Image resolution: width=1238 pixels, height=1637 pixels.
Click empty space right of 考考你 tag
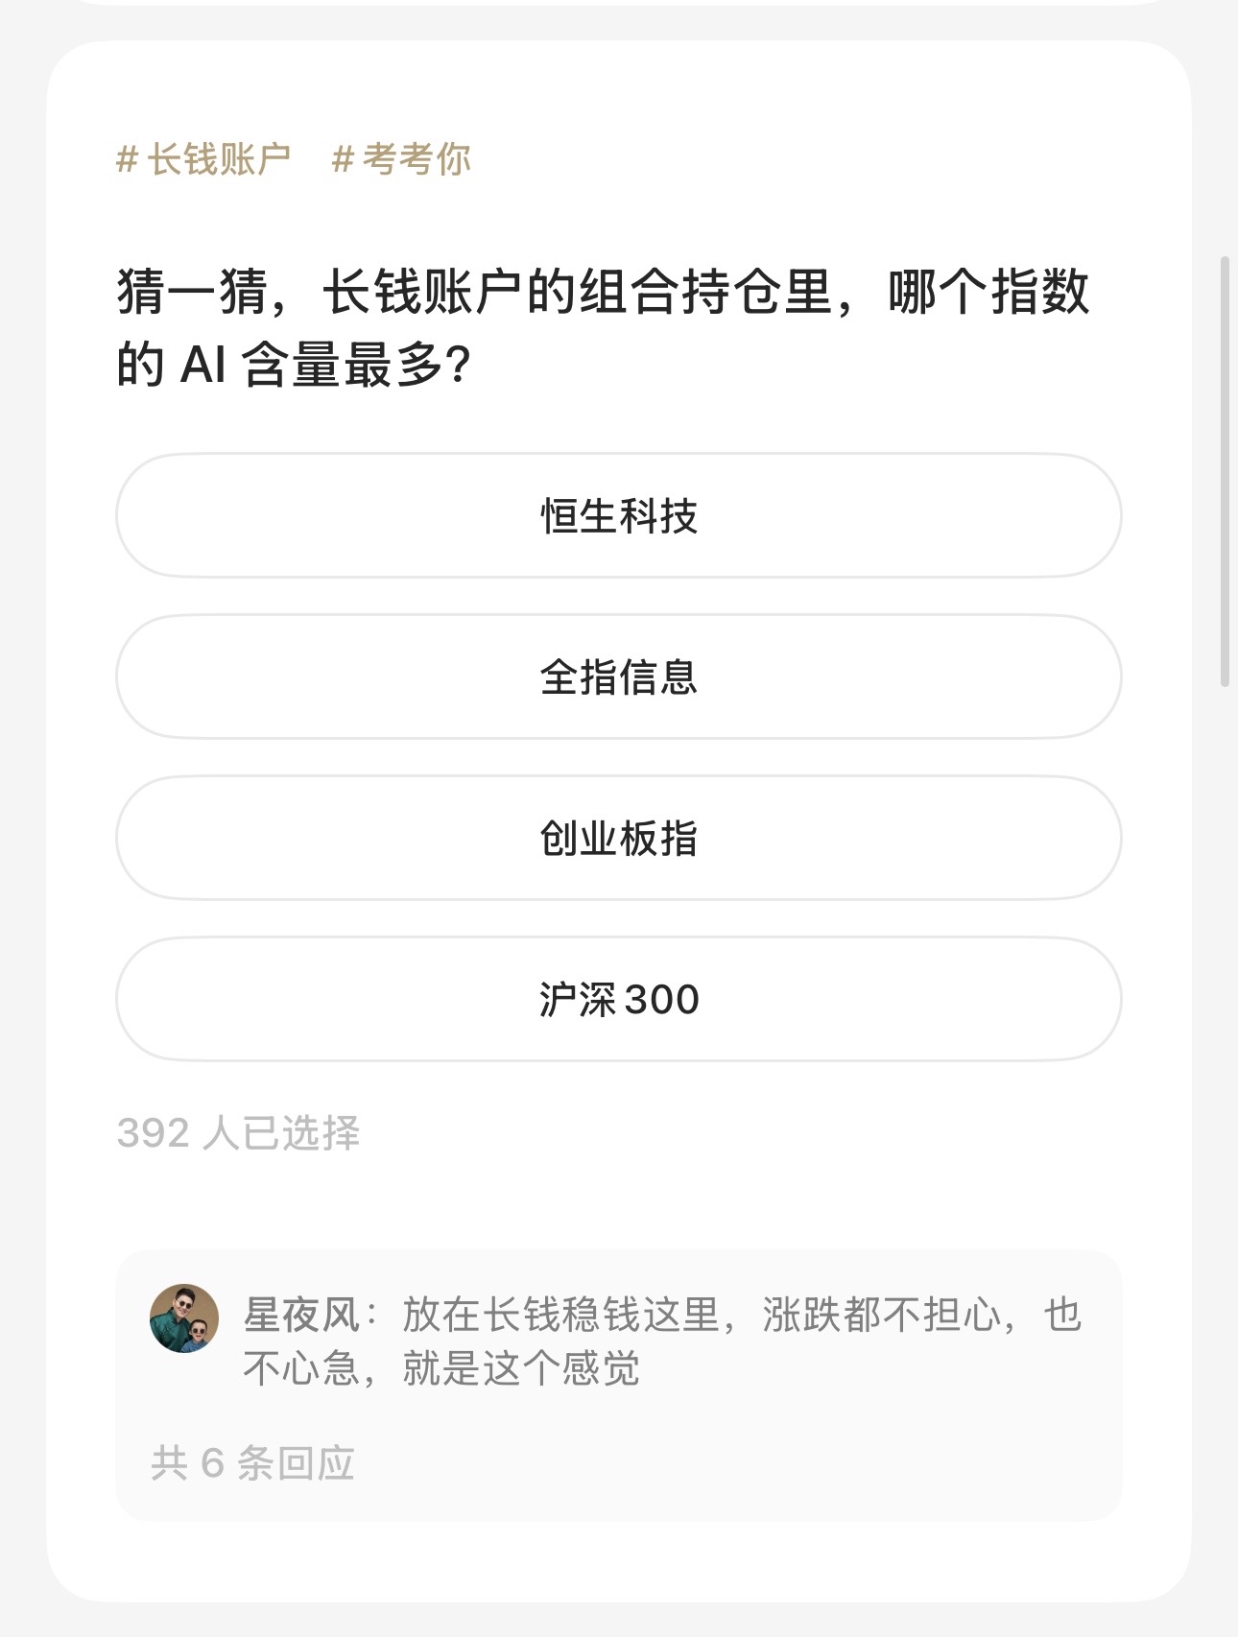797,159
